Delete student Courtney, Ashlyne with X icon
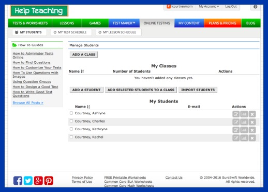Image resolution: width=268 pixels, height=192 pixels. tap(252, 114)
